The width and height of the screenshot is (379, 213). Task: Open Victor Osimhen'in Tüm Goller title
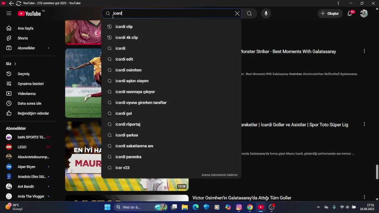(x=242, y=198)
